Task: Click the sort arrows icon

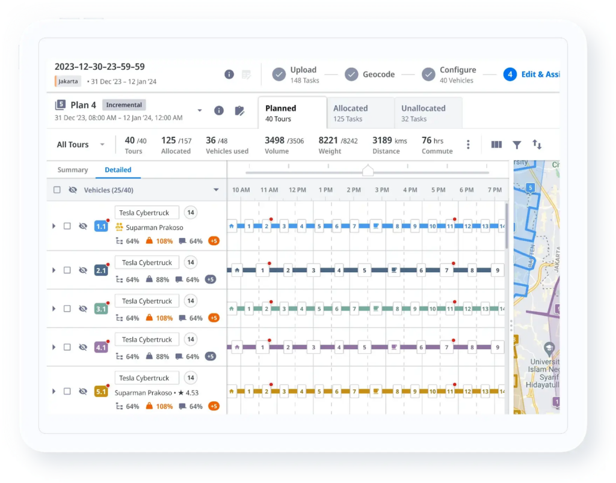Action: tap(537, 145)
